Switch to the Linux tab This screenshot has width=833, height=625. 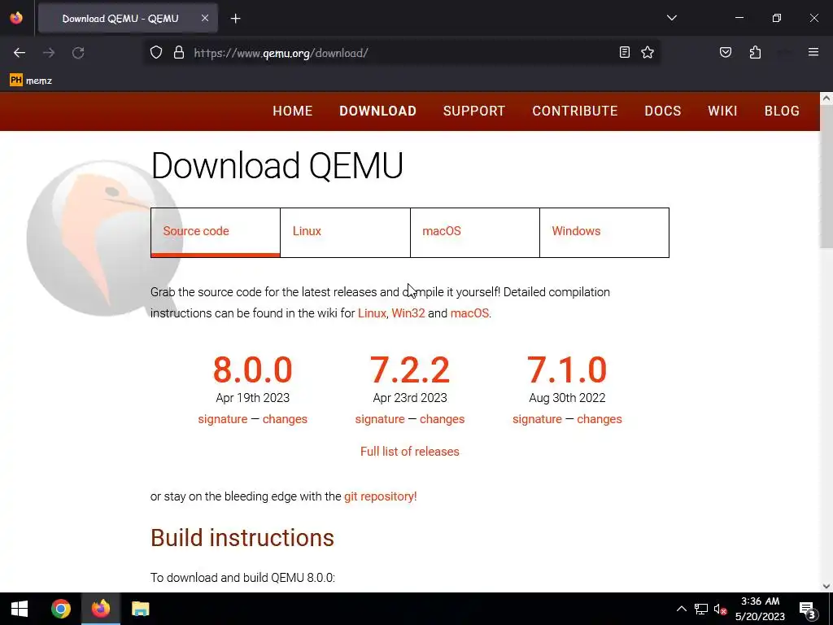pos(345,232)
